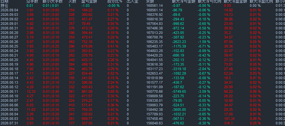Click balance 168016.30
Image resolution: width=285 pixels, height=126 pixels.
point(155,19)
